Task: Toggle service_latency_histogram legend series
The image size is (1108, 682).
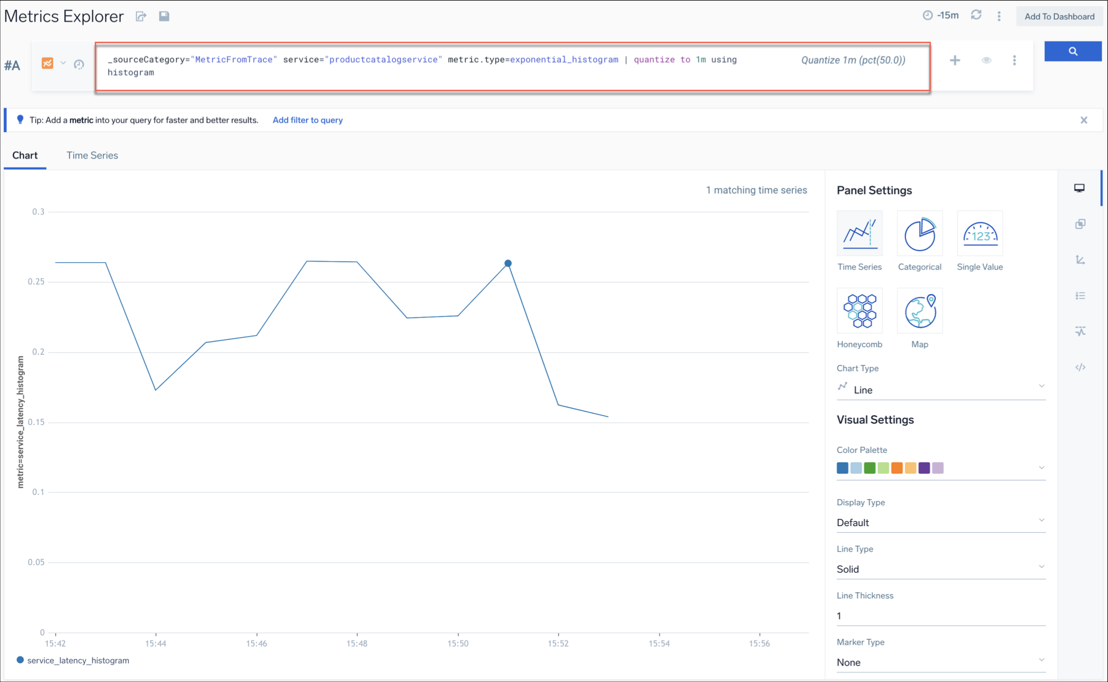Action: (78, 660)
